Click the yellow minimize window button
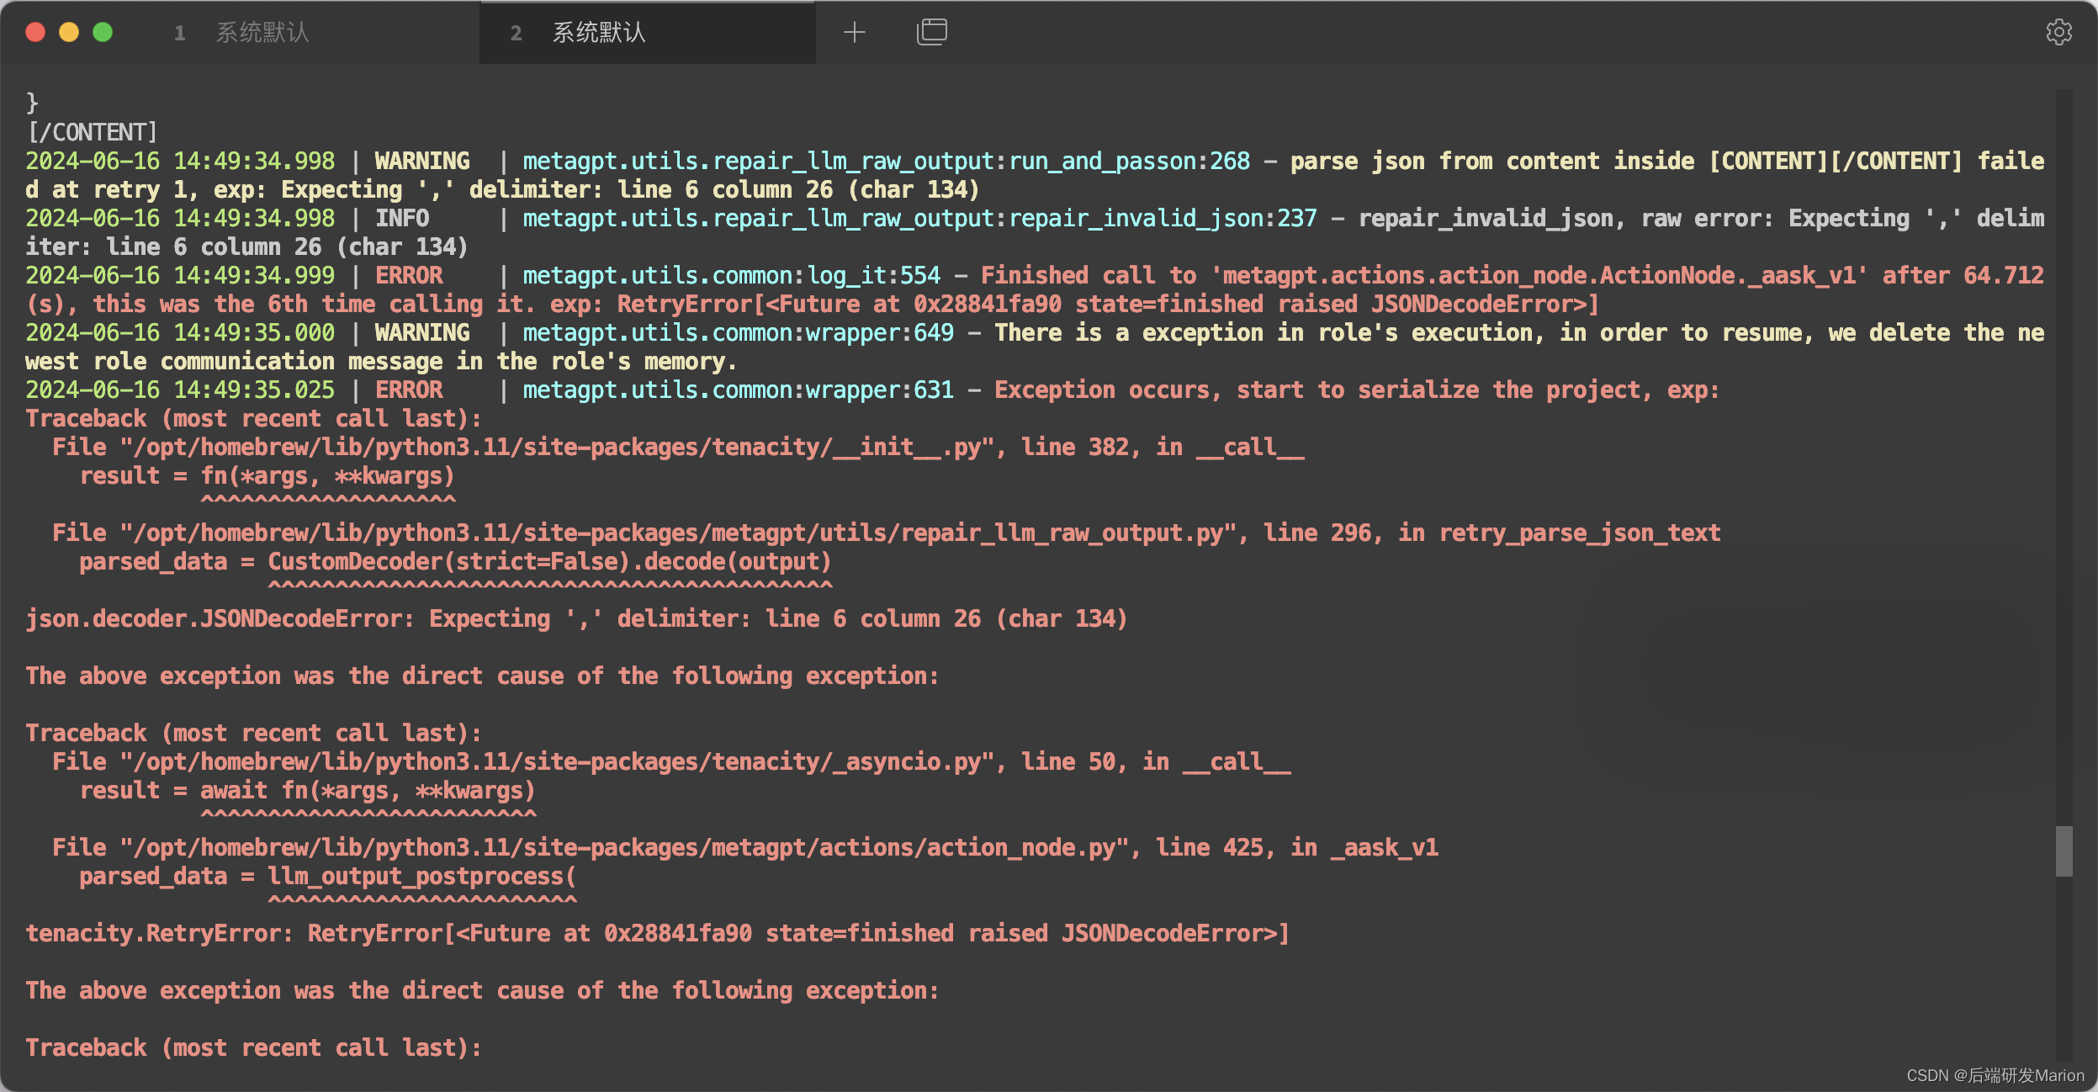This screenshot has height=1092, width=2098. [x=69, y=32]
